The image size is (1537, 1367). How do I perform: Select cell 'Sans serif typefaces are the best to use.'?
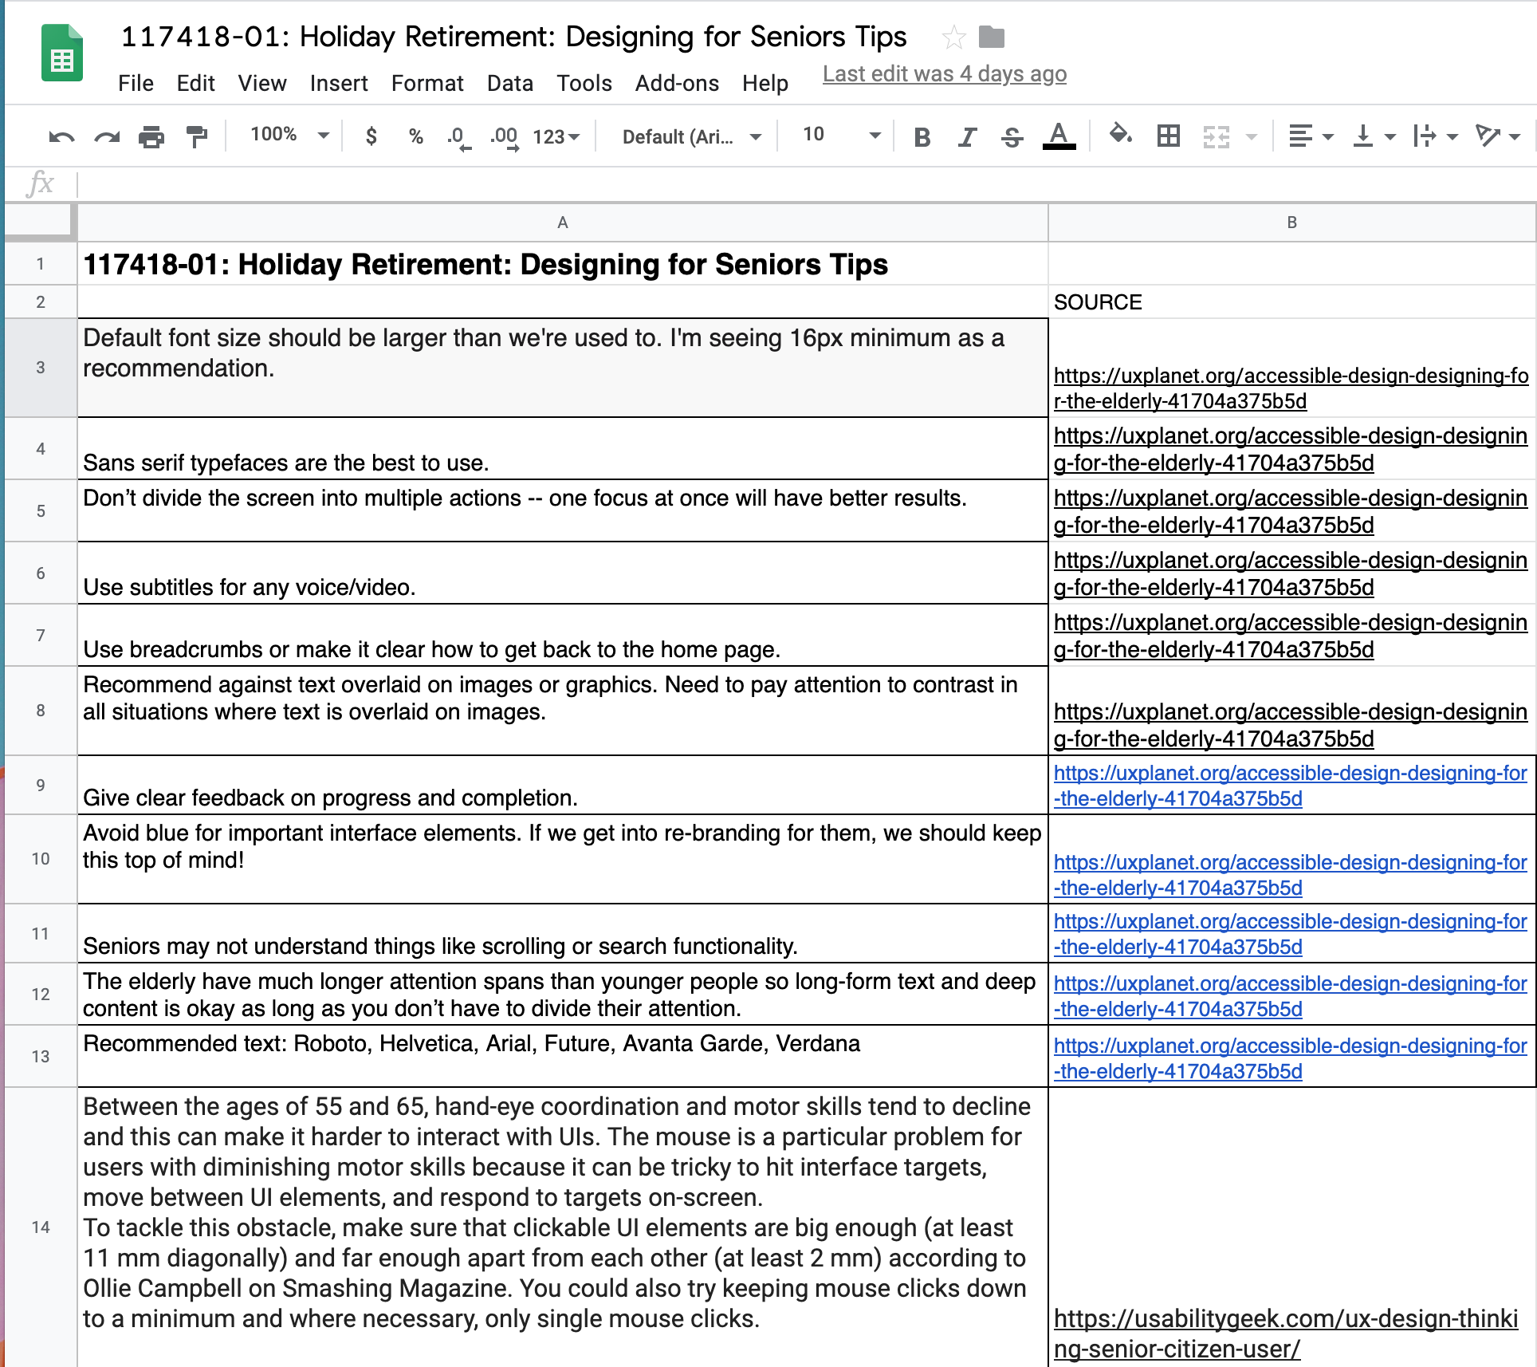click(563, 449)
